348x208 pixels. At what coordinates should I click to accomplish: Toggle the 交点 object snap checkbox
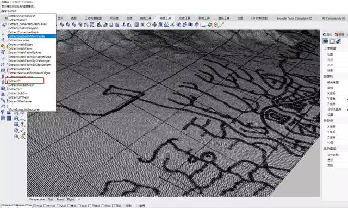tap(58, 206)
